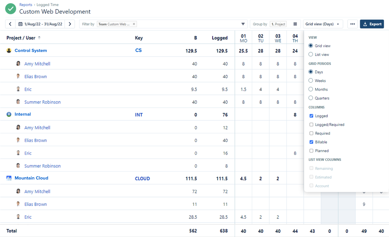Viewport: 389px width, 237px height.
Task: Export the logged time report
Action: pyautogui.click(x=372, y=24)
